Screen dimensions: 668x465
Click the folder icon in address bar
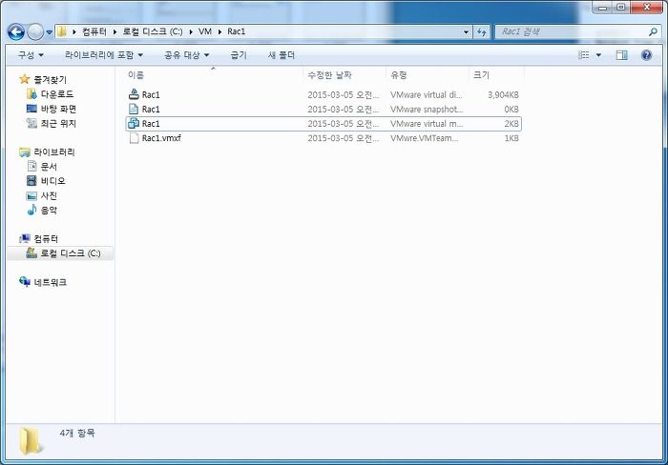pos(62,31)
